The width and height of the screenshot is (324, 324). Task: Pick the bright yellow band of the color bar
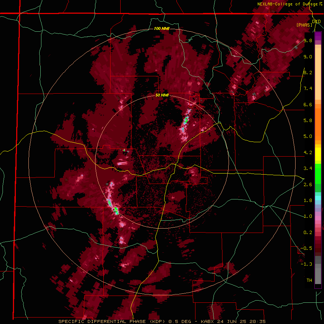318,154
